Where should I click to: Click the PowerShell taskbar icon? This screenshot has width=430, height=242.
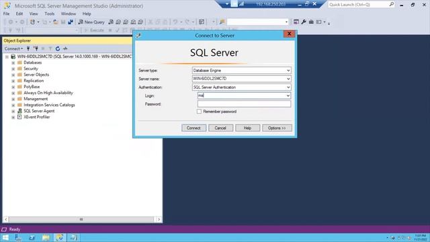tap(32, 237)
